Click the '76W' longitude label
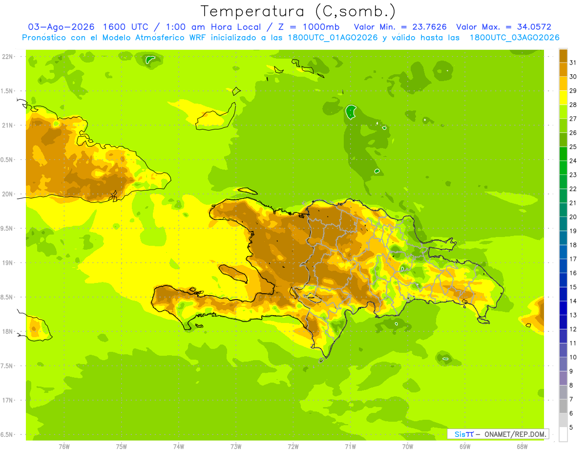The height and width of the screenshot is (453, 586). coord(64,447)
